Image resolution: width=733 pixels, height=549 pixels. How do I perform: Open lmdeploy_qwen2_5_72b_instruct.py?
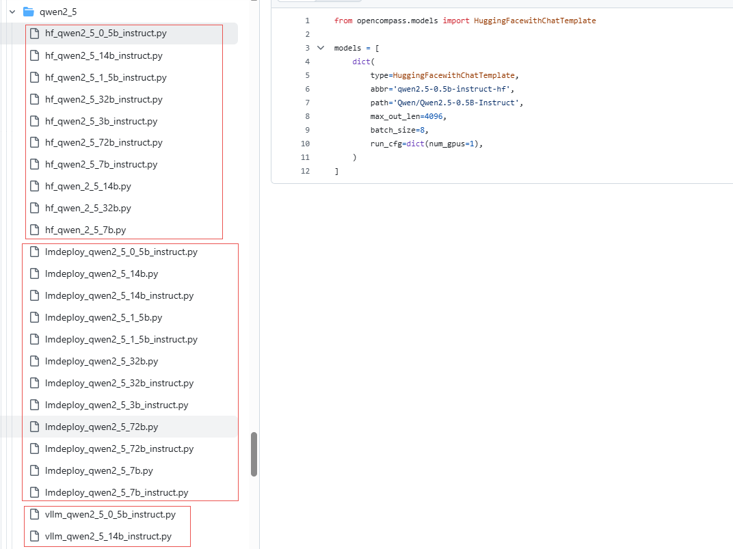(119, 449)
